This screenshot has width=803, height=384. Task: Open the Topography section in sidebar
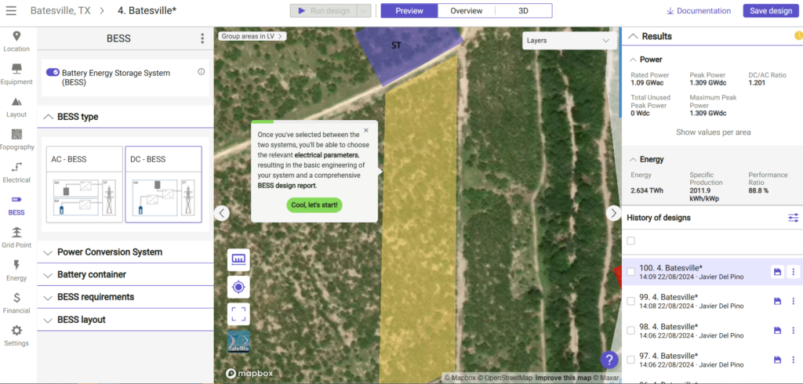[16, 139]
